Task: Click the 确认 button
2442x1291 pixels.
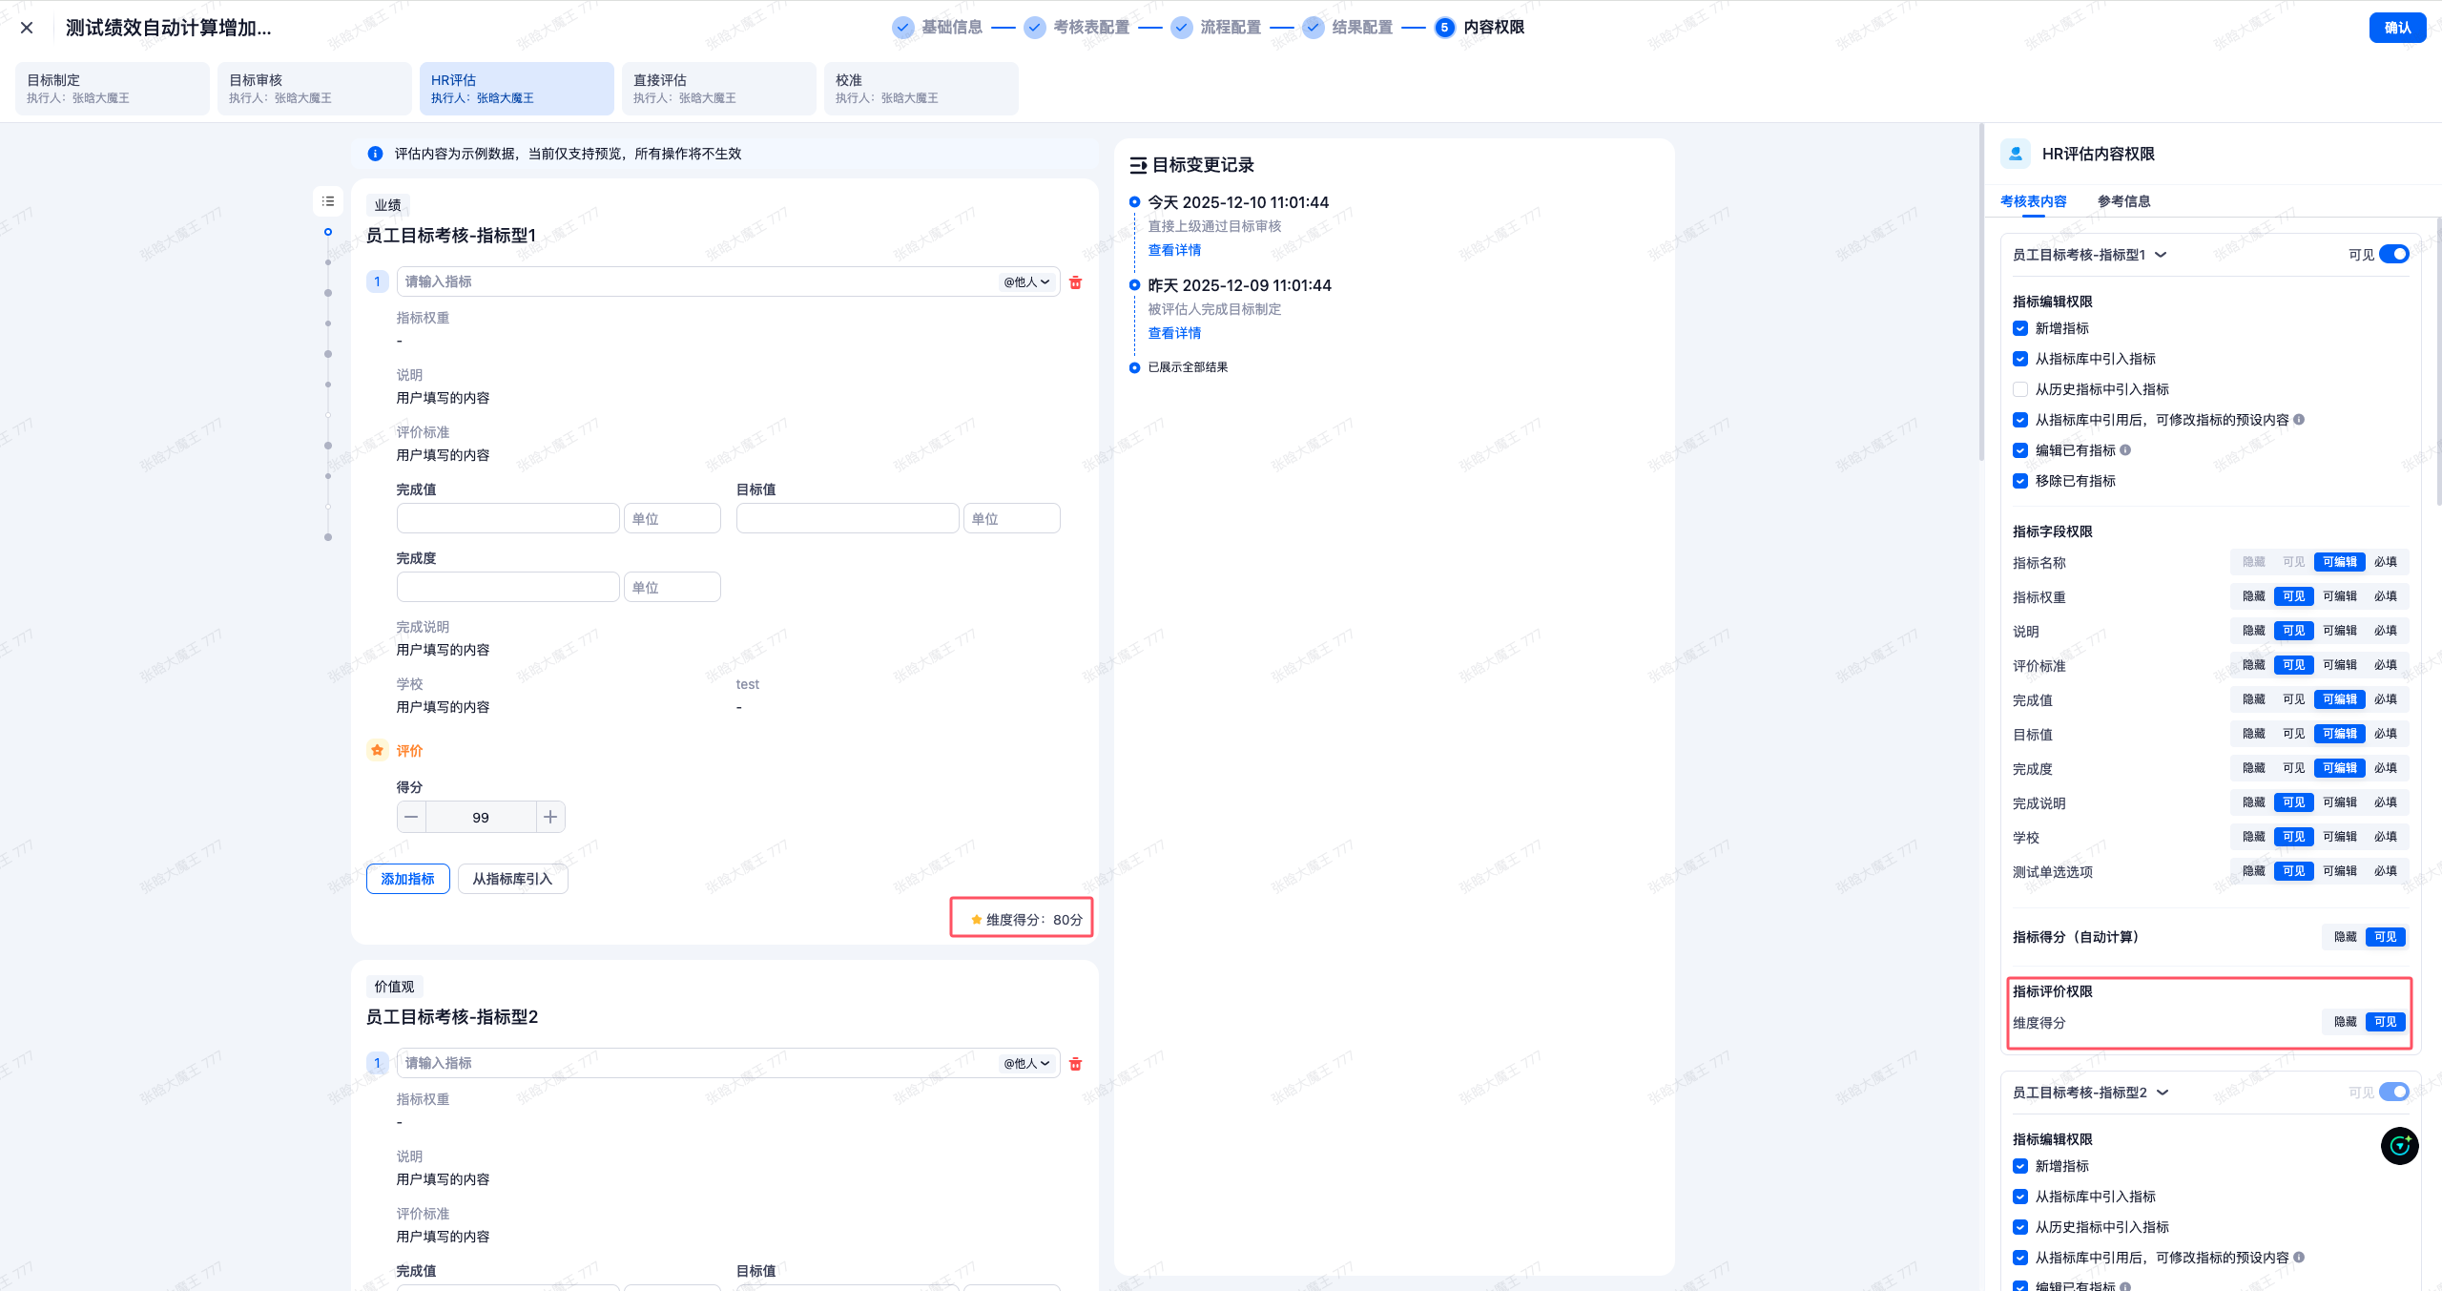Action: click(x=2397, y=28)
